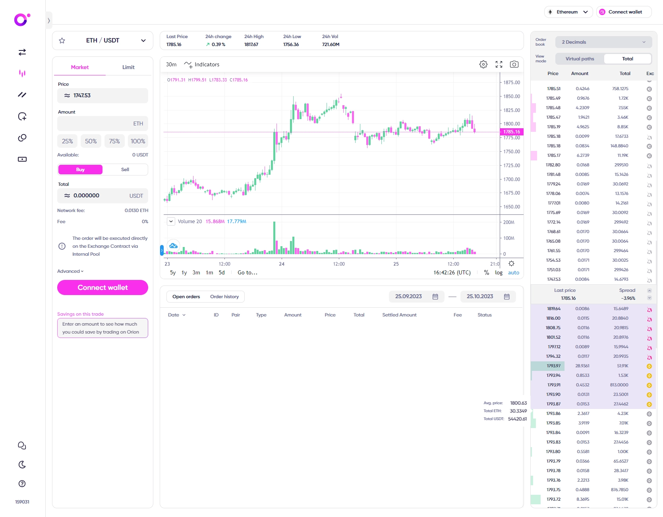663x517 pixels.
Task: Expand chart to fullscreen
Action: (499, 64)
